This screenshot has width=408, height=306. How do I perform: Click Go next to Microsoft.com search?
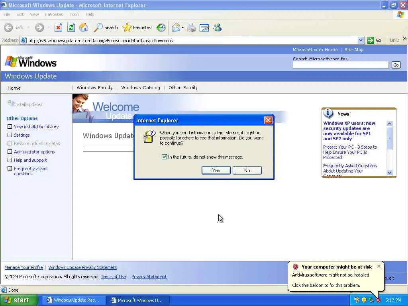tap(396, 65)
